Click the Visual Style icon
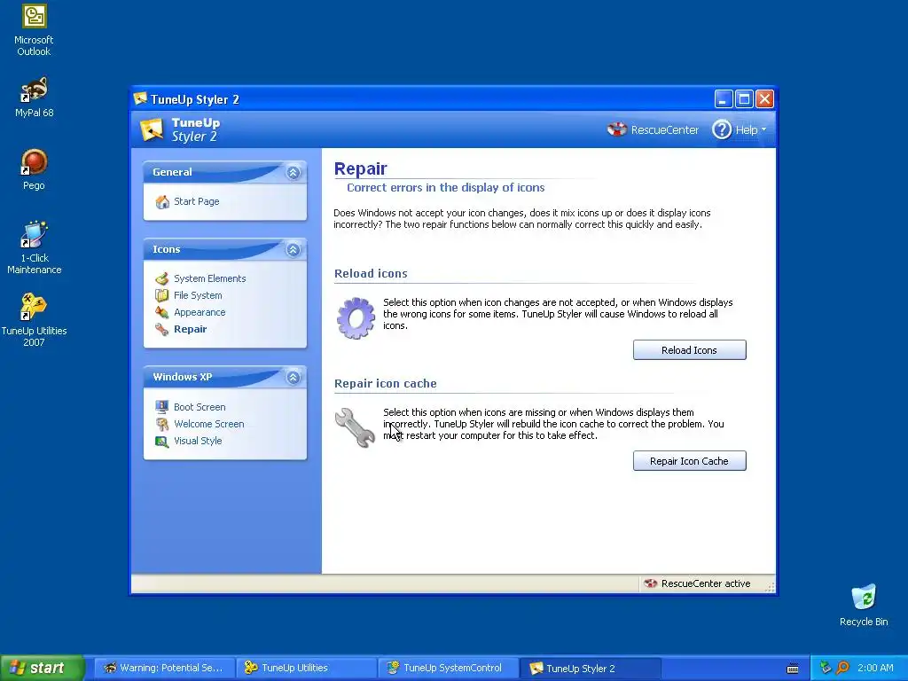The width and height of the screenshot is (908, 681). coord(162,441)
